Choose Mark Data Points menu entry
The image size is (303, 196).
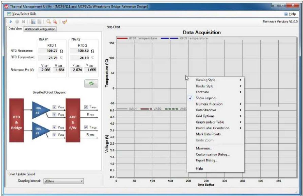click(208, 134)
